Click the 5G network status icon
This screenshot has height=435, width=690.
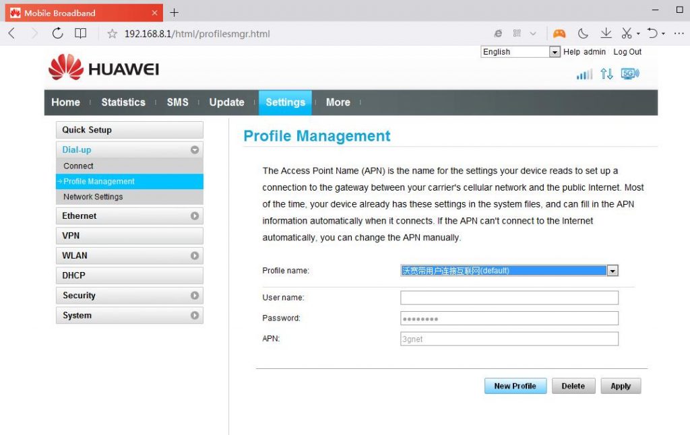(x=629, y=73)
